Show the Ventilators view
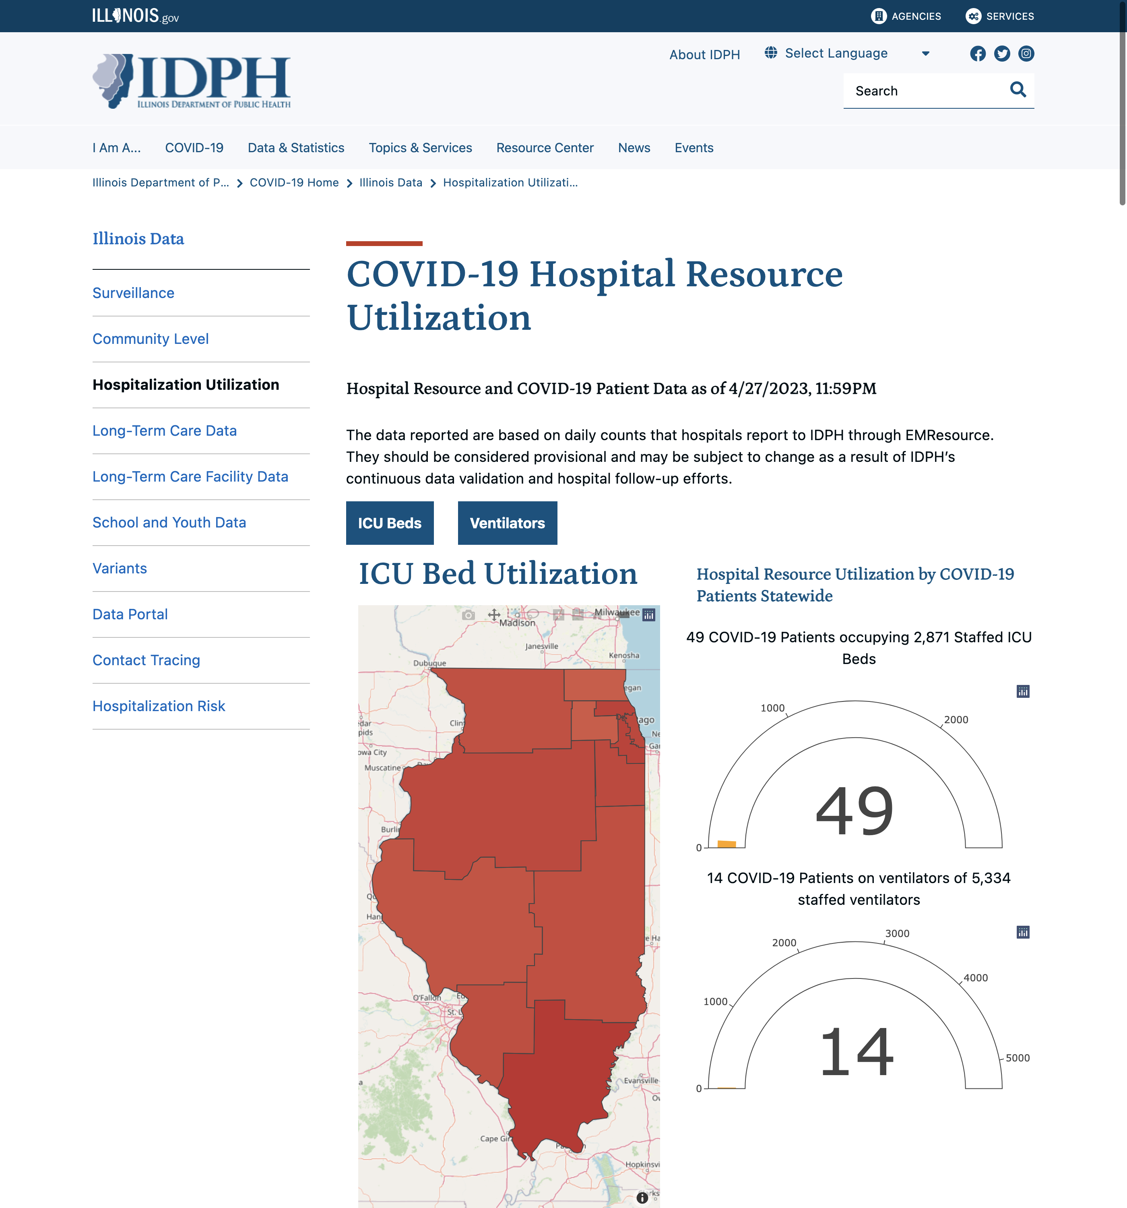The height and width of the screenshot is (1208, 1127). [x=507, y=523]
